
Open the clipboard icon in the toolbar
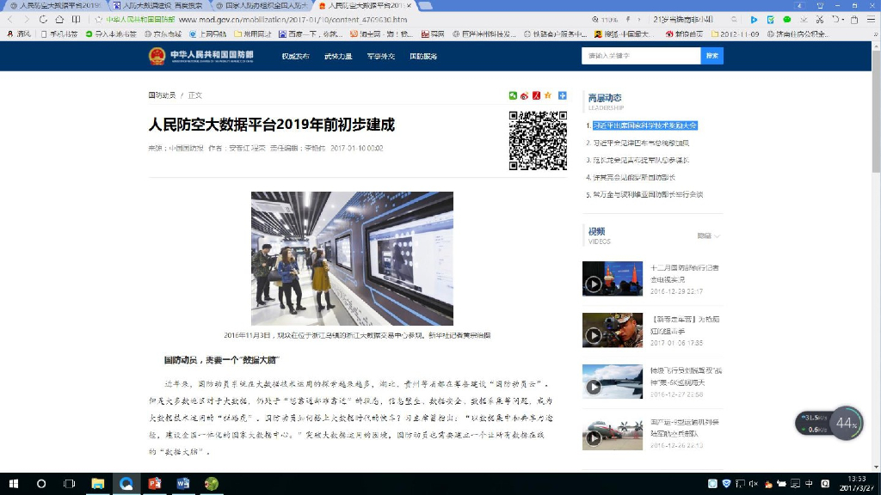tap(854, 19)
